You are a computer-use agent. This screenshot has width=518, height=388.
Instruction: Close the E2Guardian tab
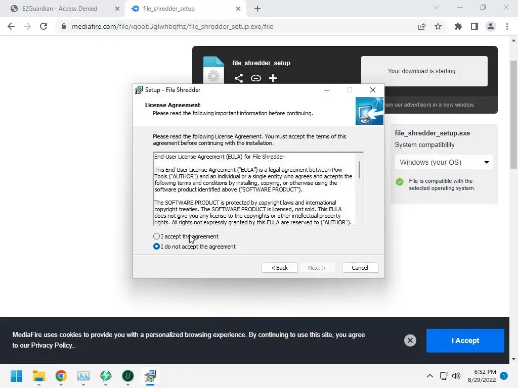[x=117, y=9]
